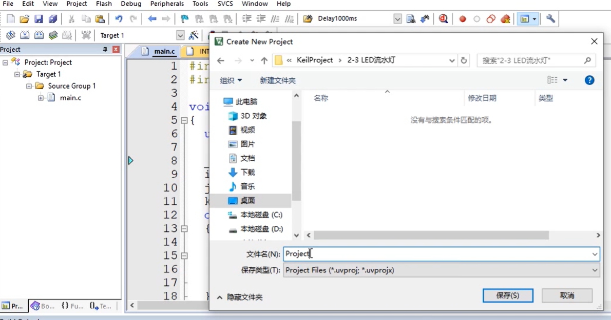Open the window view dropdown arrow
Viewport: 611px width, 320px height.
pyautogui.click(x=534, y=18)
